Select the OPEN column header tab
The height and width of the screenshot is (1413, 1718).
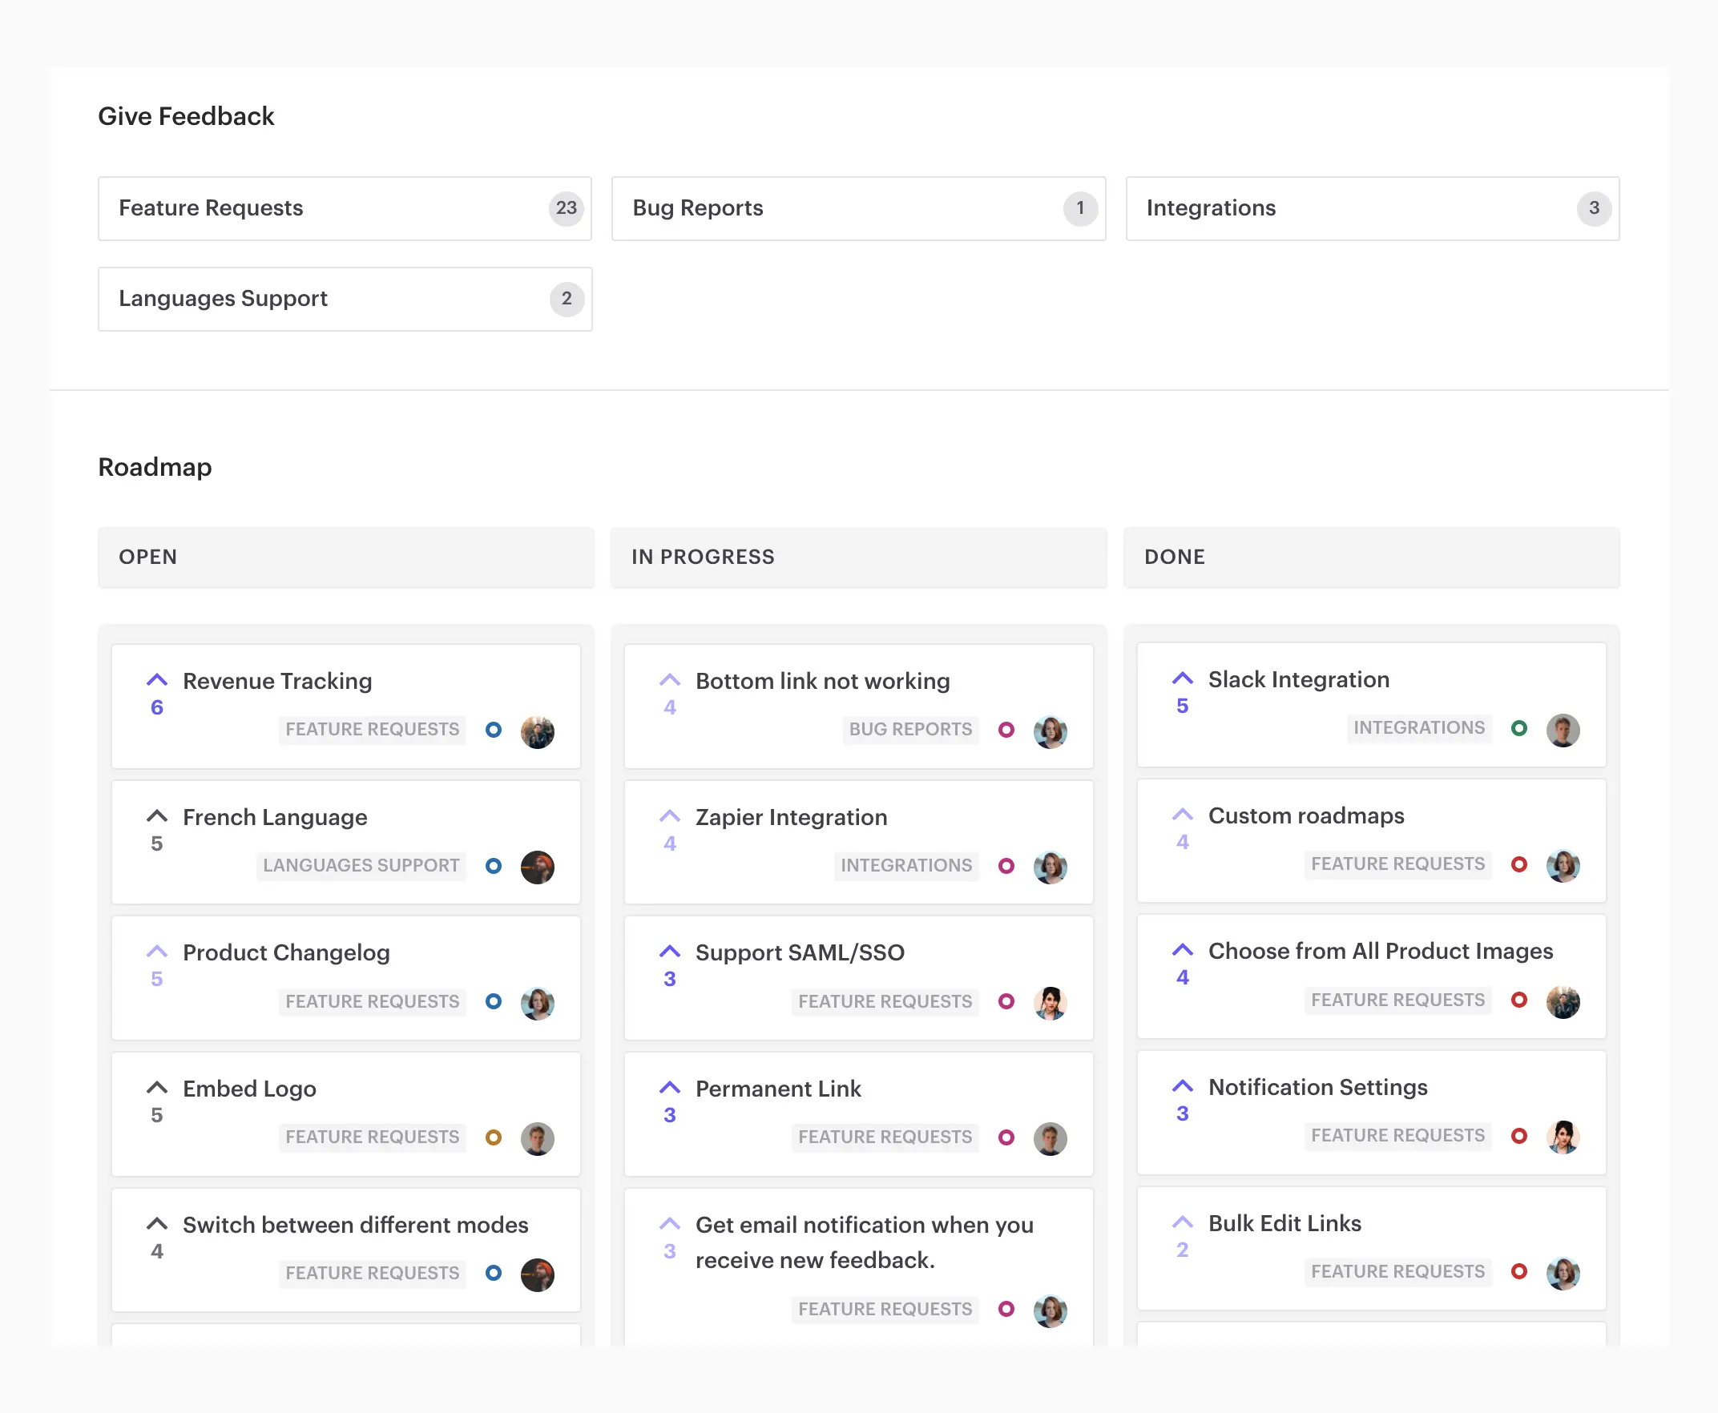[345, 556]
